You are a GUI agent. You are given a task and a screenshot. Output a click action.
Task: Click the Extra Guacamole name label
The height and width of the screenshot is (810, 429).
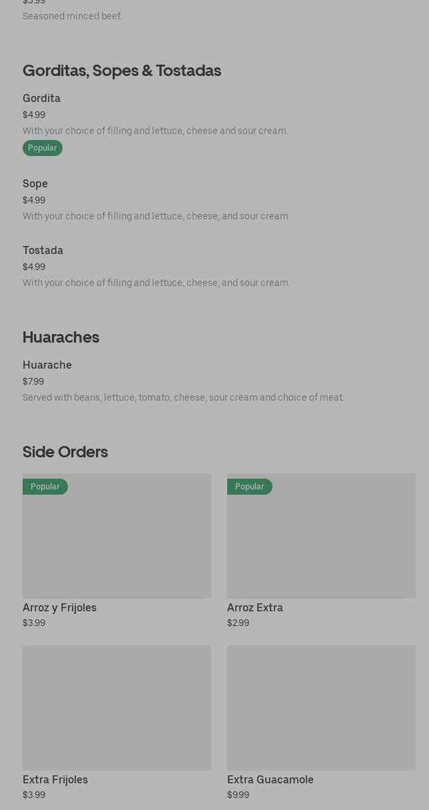(270, 780)
